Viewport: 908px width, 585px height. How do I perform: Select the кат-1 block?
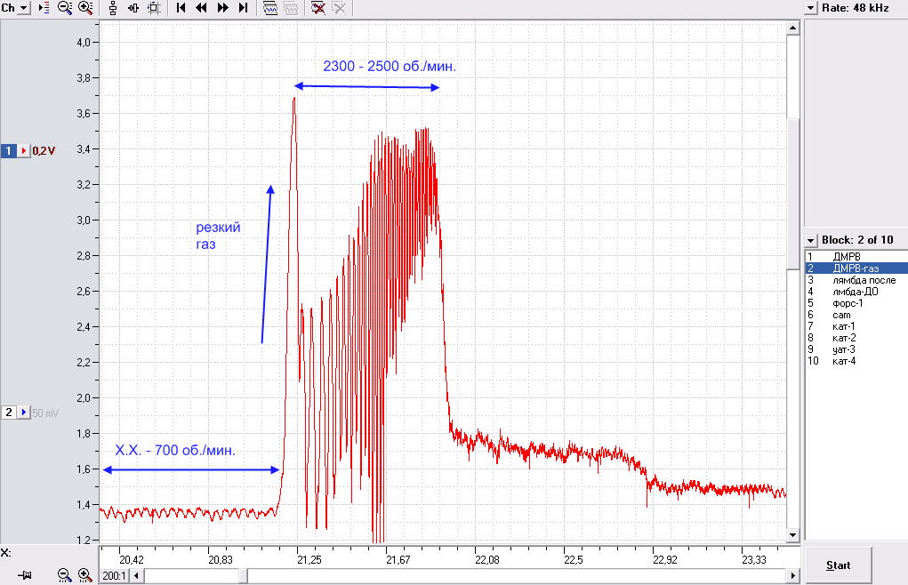856,326
